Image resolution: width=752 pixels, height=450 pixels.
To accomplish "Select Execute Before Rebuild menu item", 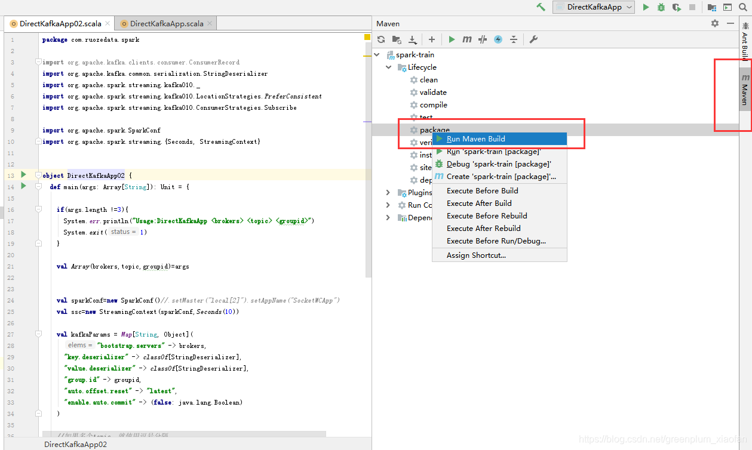I will coord(499,216).
